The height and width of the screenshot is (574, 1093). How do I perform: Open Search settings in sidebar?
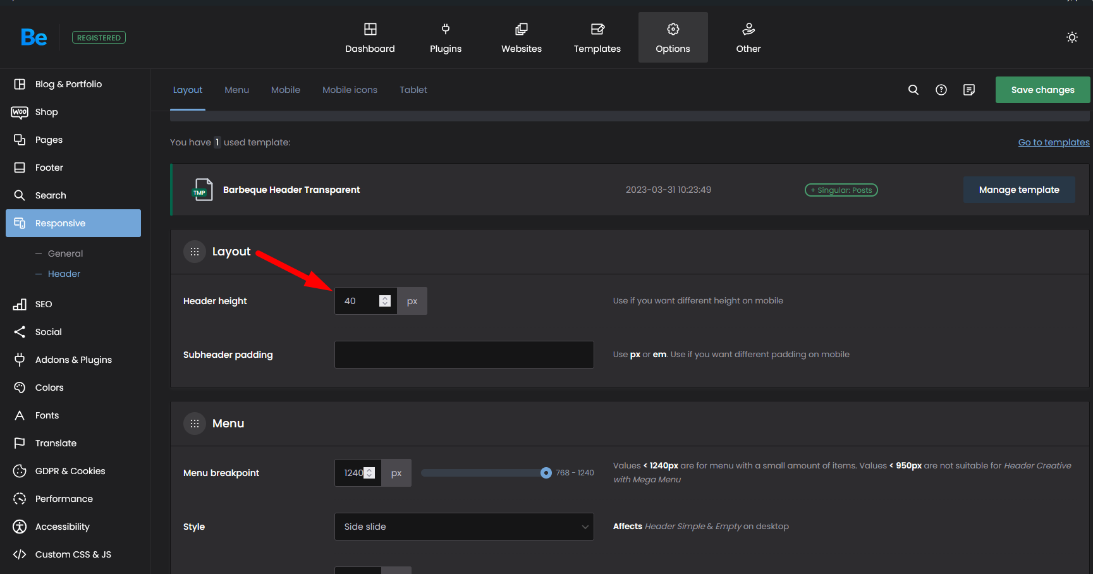(x=73, y=195)
